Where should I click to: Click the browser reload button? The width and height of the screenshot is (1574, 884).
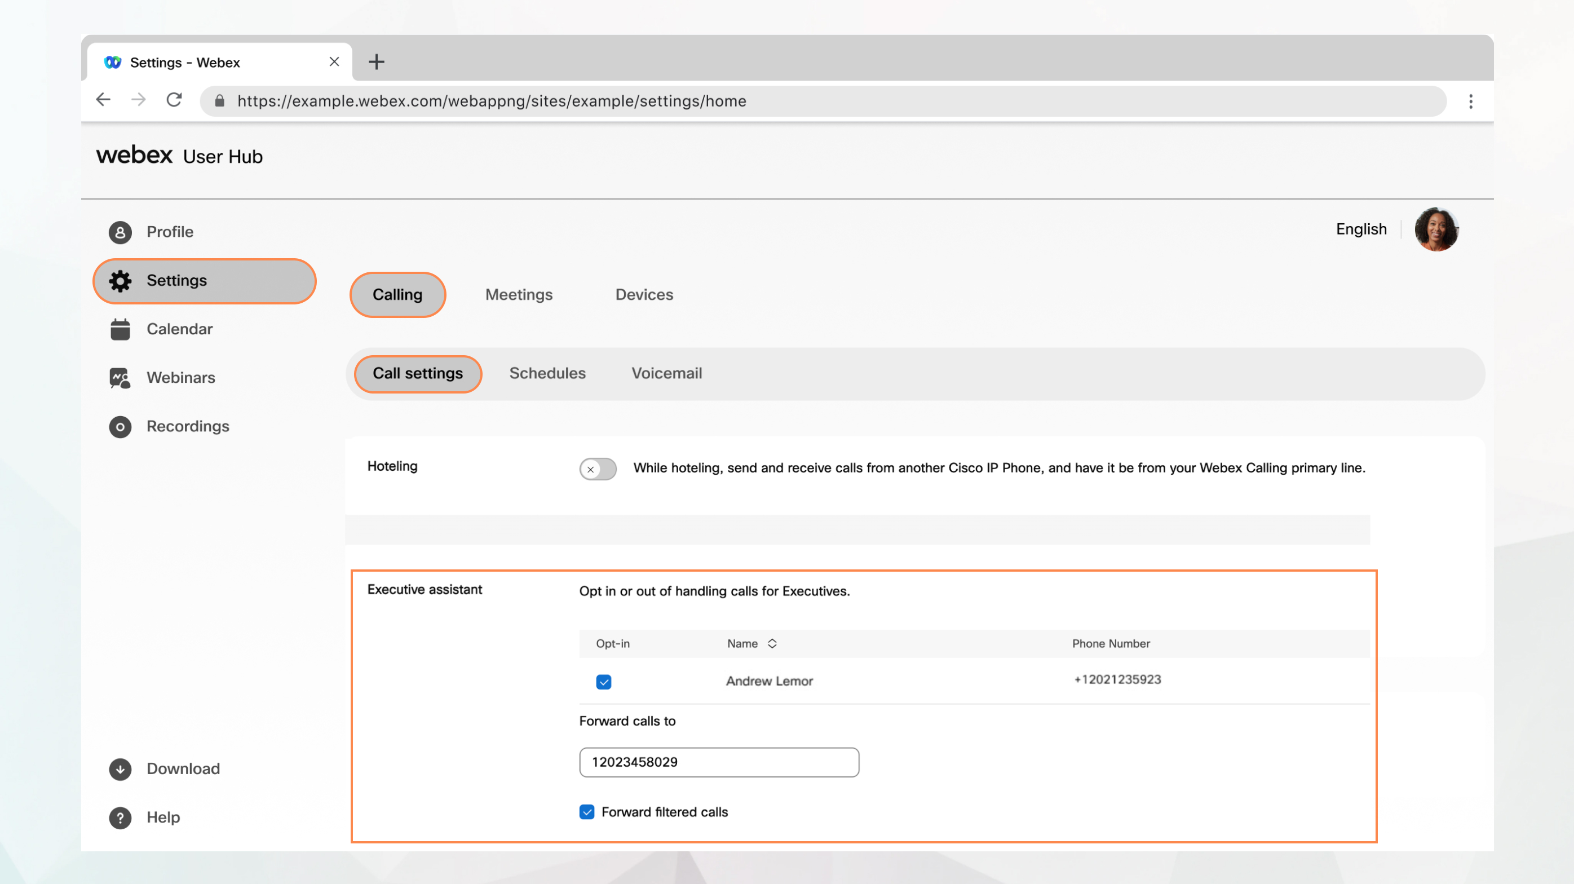pyautogui.click(x=174, y=100)
